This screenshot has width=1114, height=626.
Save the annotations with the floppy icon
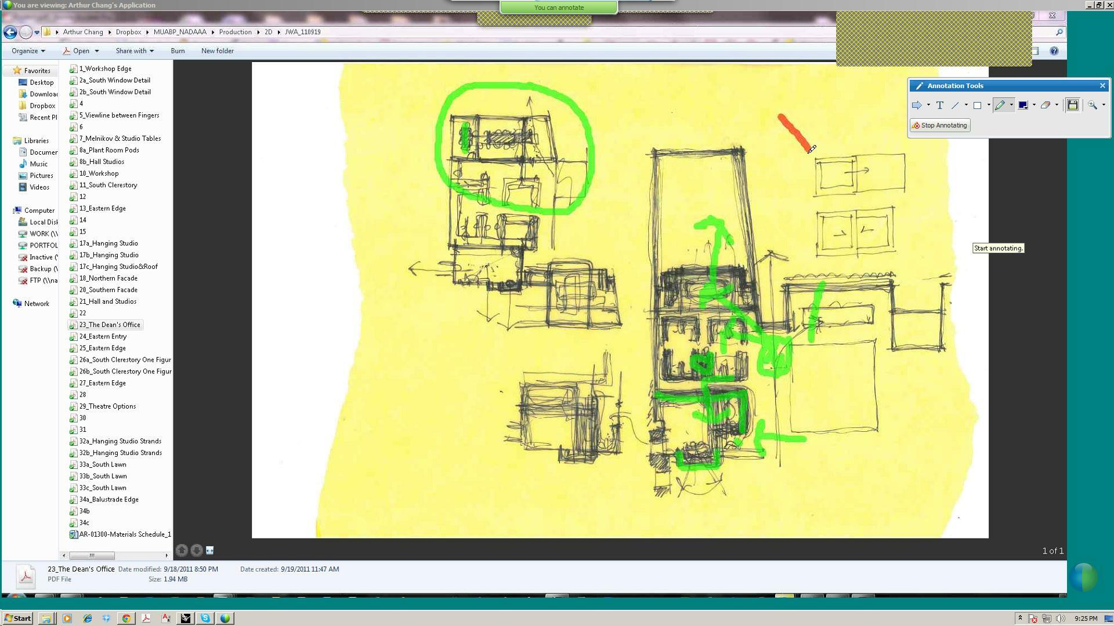1072,105
